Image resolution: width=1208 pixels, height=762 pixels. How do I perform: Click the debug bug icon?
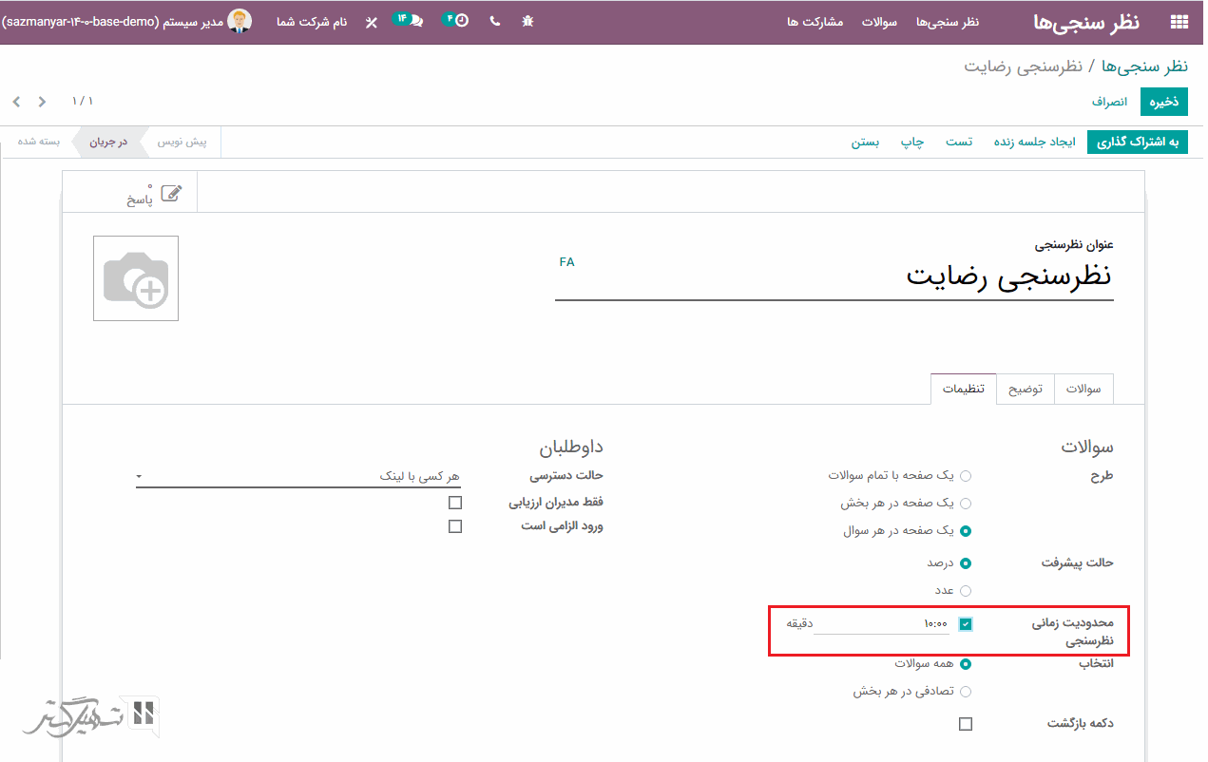(x=527, y=21)
